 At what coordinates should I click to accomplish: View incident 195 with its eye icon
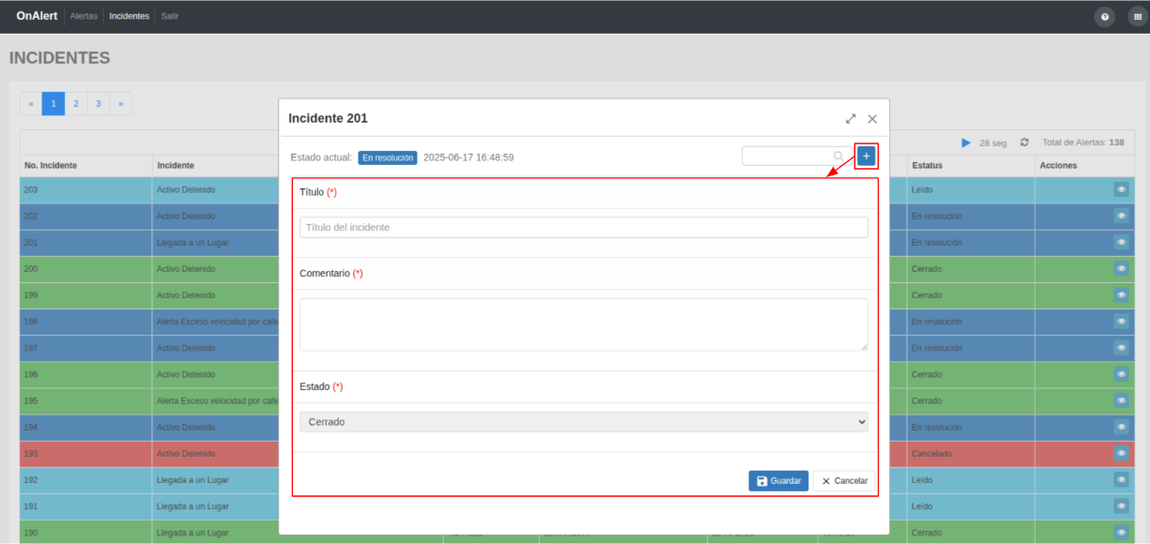tap(1122, 400)
